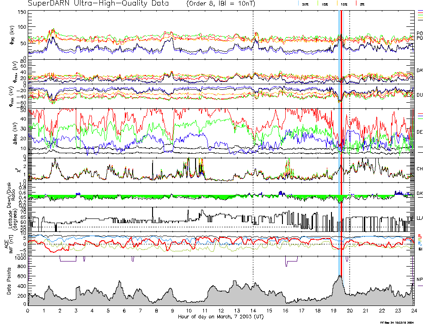Select the light-blue 20% legend swatch
The image size is (423, 324).
[x=298, y=4]
